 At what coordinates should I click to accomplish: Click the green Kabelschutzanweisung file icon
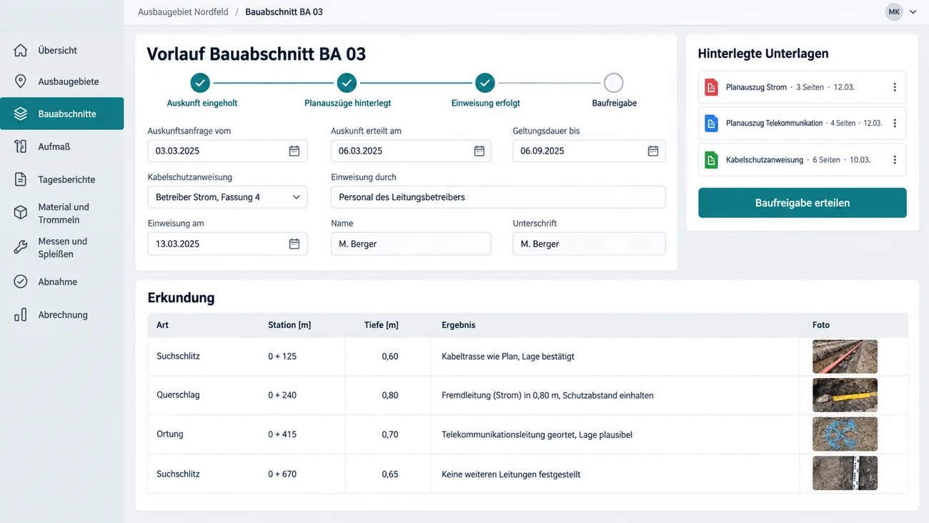[711, 159]
